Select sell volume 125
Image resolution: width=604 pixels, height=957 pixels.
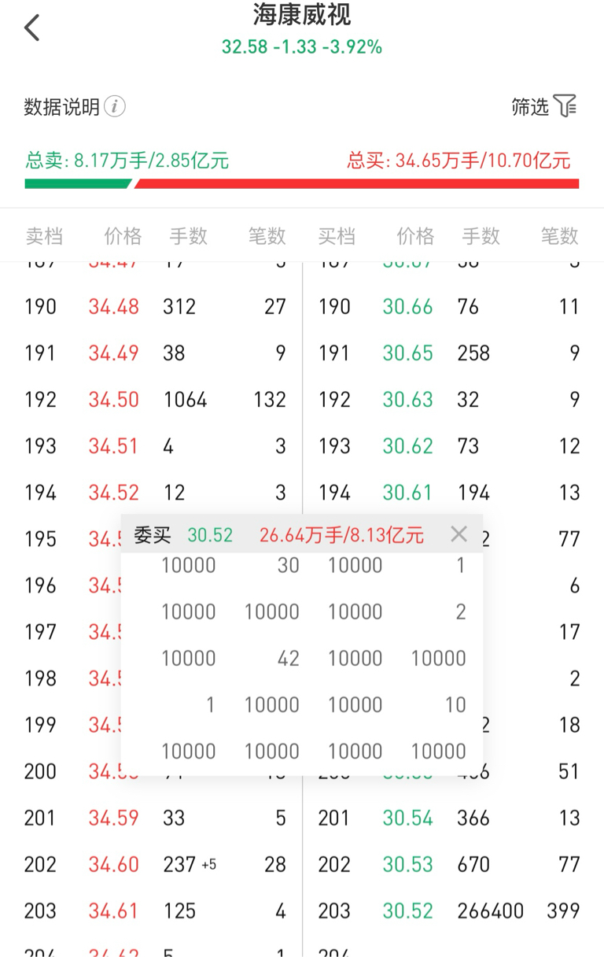click(179, 911)
